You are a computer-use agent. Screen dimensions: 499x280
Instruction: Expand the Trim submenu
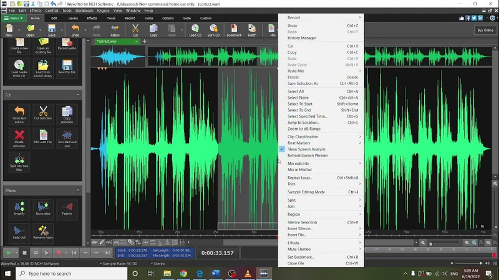[x=321, y=184]
